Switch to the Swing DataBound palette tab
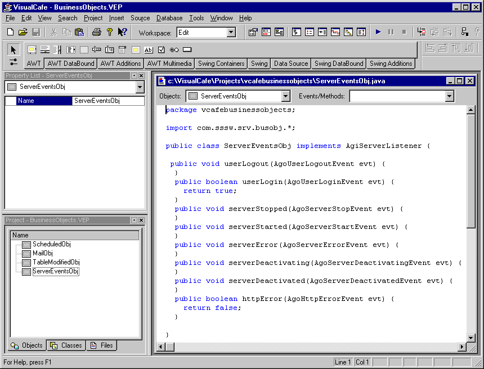Viewport: 484px width, 369px height. click(x=339, y=64)
